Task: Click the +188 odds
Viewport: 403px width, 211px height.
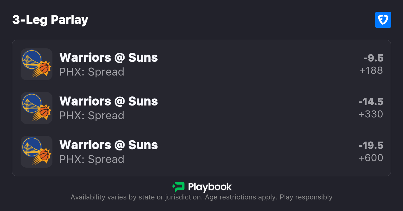Action: pyautogui.click(x=371, y=71)
